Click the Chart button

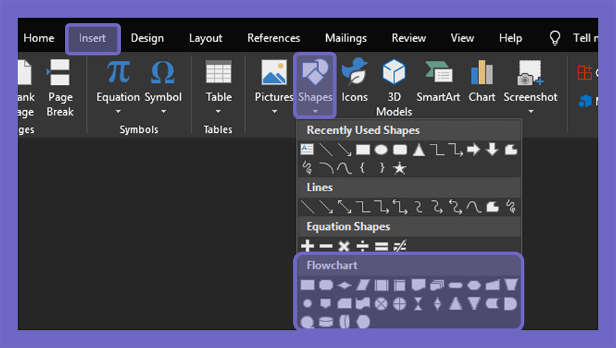[482, 81]
